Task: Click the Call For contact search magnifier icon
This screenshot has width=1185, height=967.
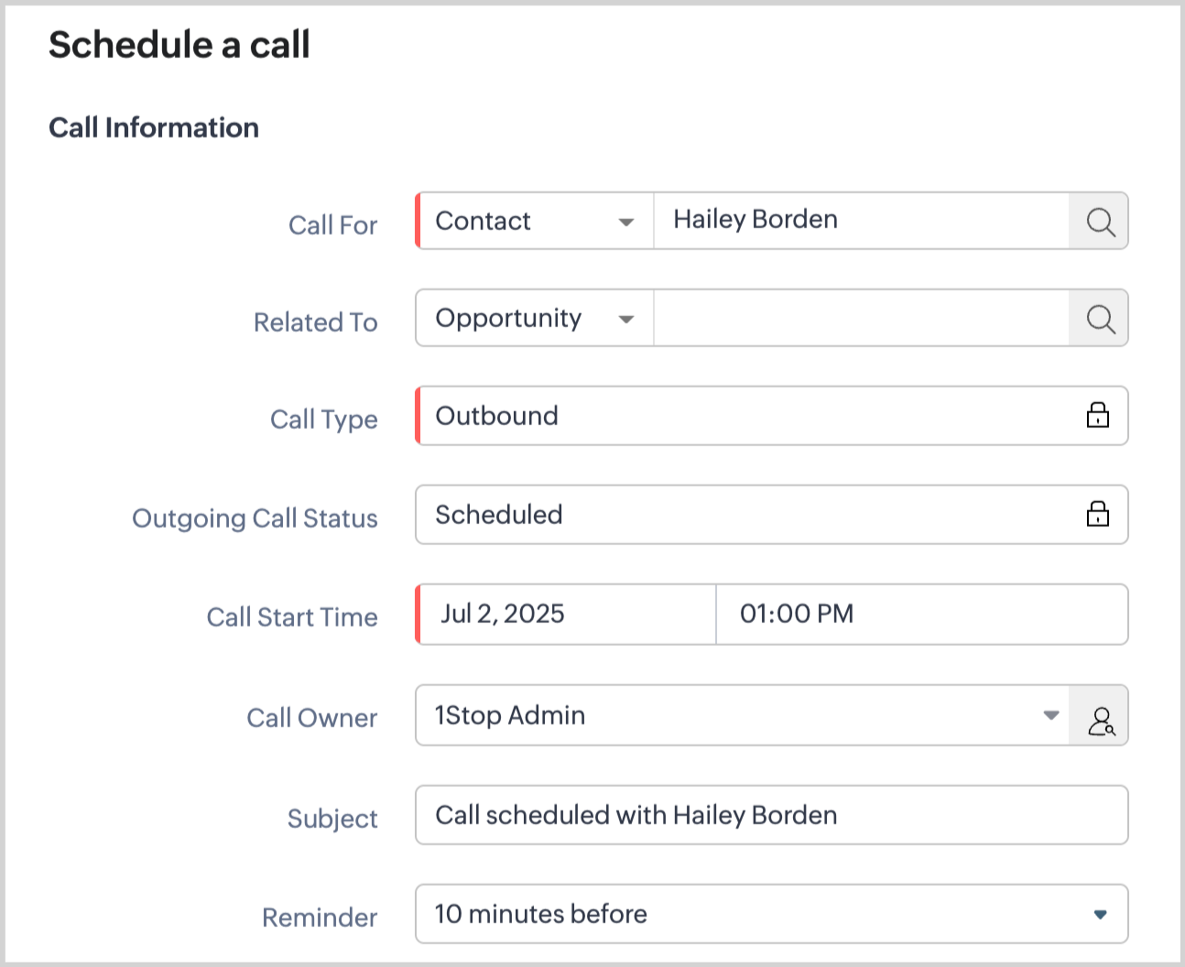Action: (1100, 222)
